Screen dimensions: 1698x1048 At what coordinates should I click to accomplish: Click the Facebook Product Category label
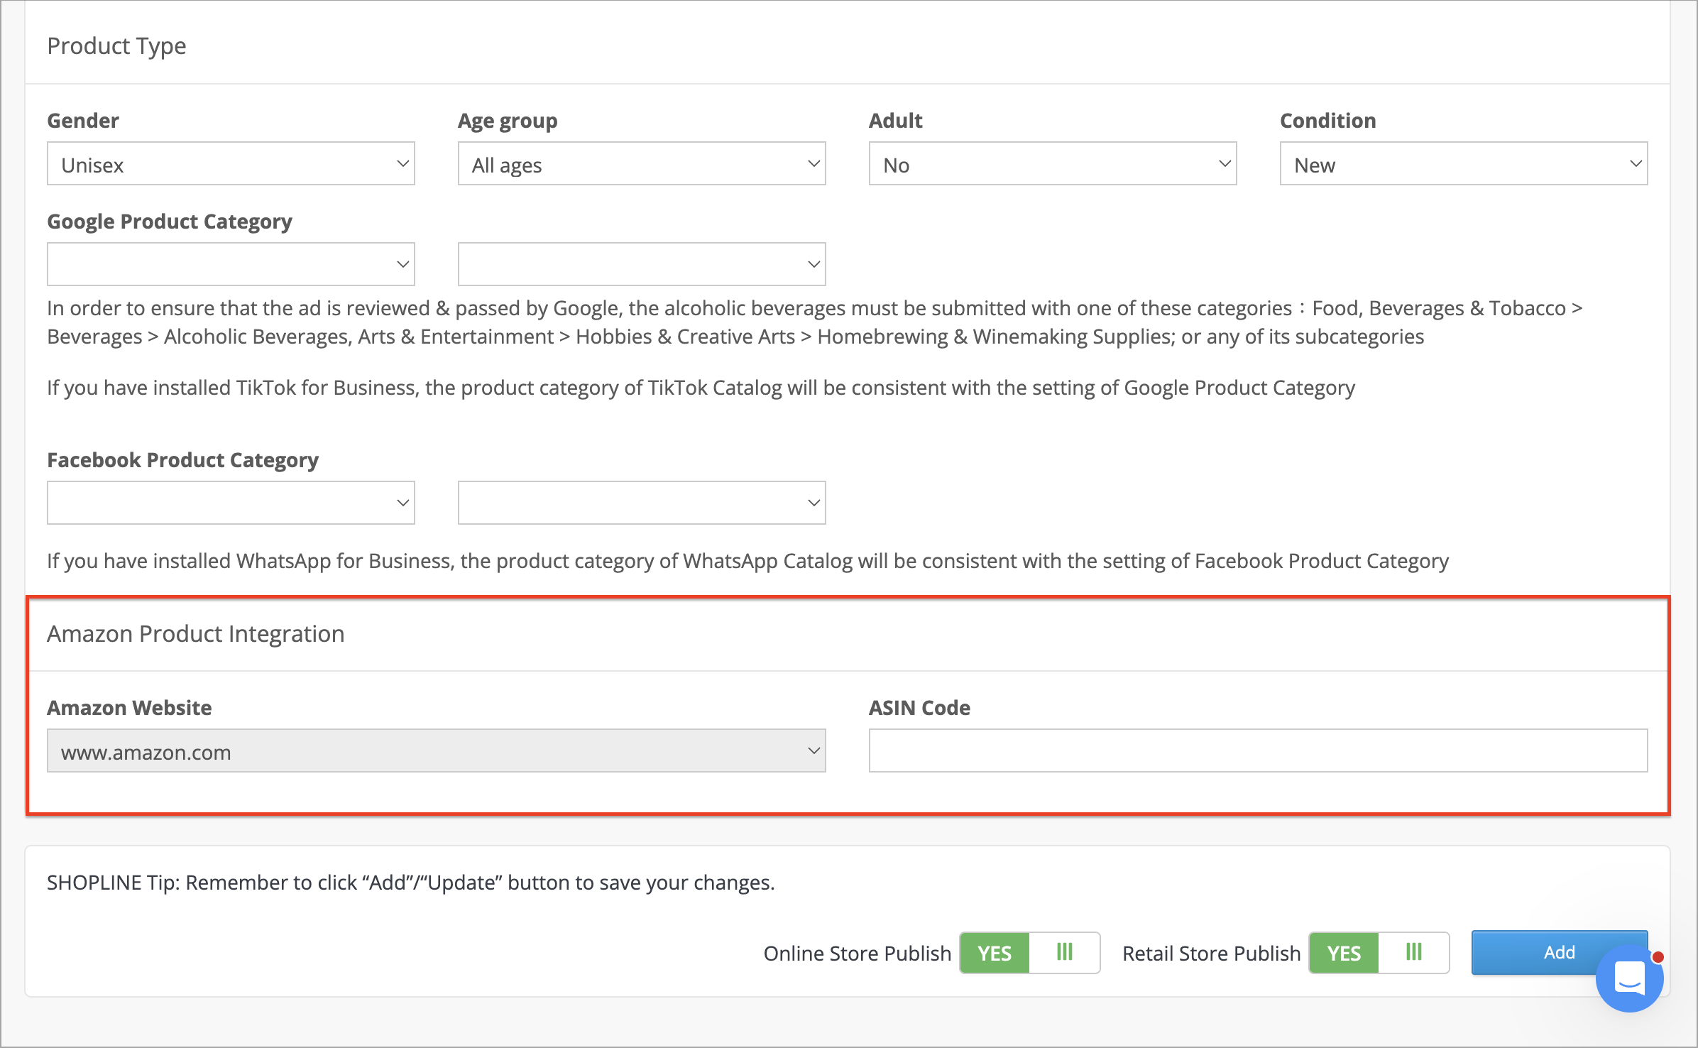tap(183, 460)
